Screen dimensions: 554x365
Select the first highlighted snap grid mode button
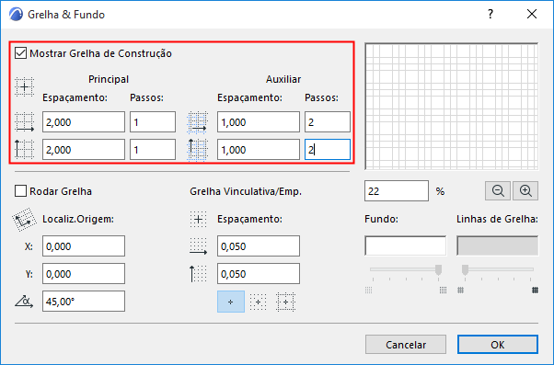point(231,302)
